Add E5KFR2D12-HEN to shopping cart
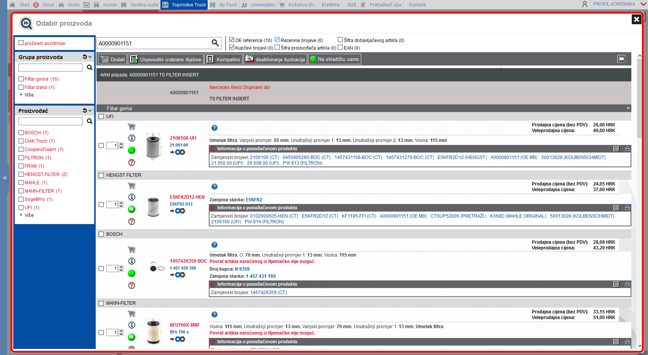This screenshot has height=355, width=648. (132, 186)
